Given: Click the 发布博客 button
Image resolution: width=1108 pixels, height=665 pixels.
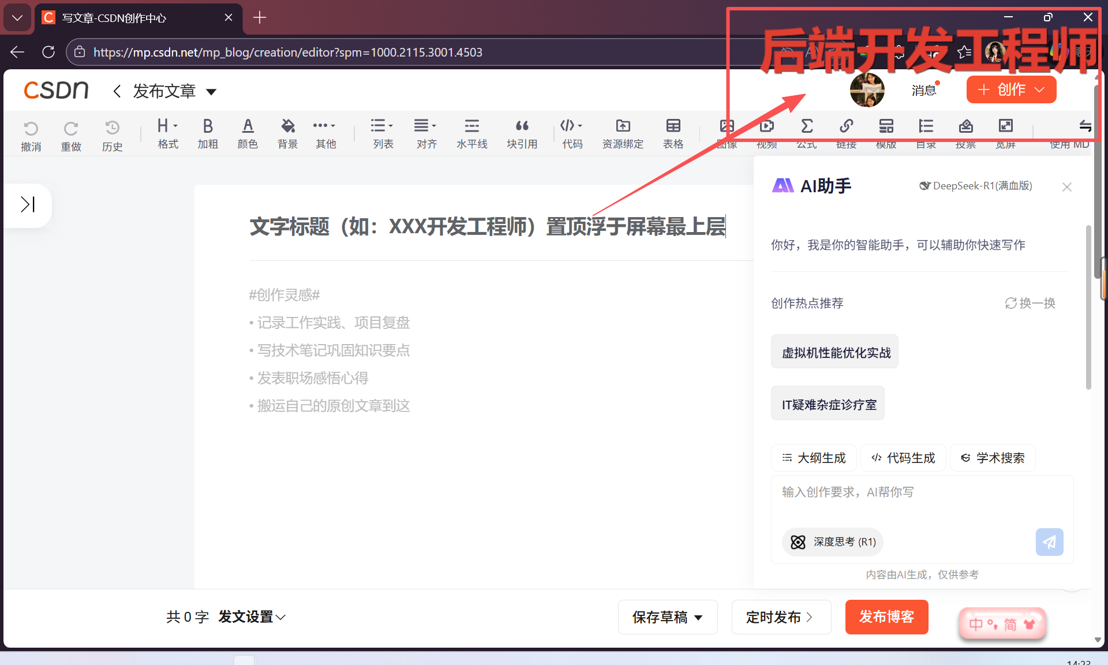Looking at the screenshot, I should point(886,617).
